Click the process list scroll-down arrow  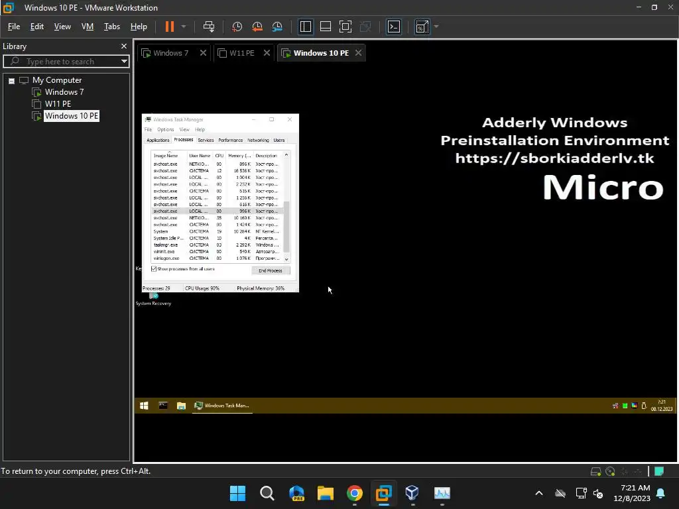(286, 259)
